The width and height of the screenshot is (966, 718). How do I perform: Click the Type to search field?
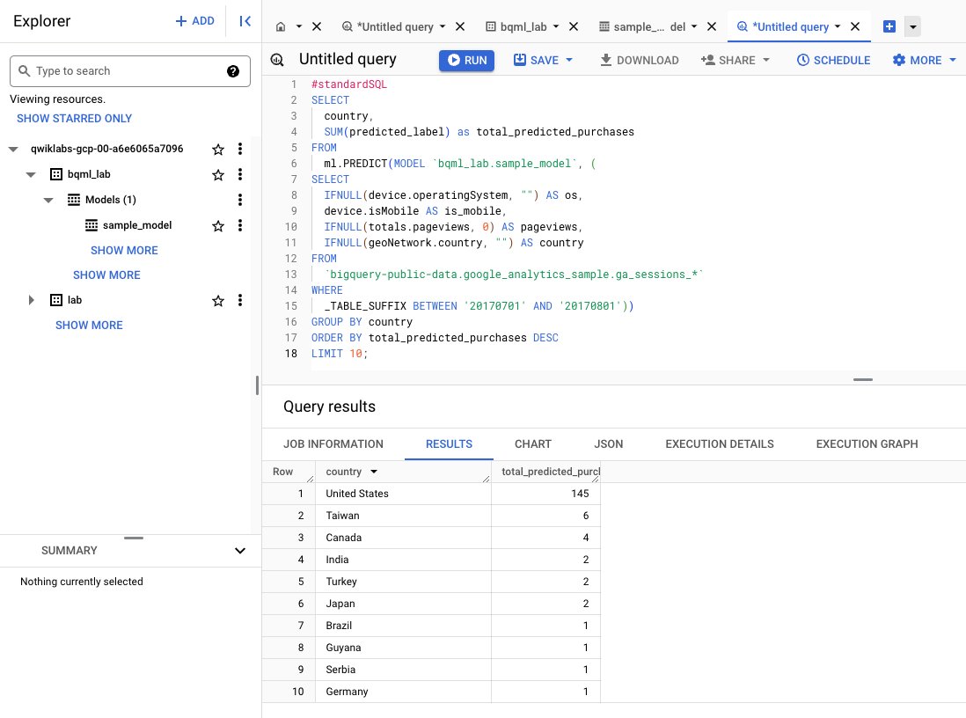pos(123,71)
